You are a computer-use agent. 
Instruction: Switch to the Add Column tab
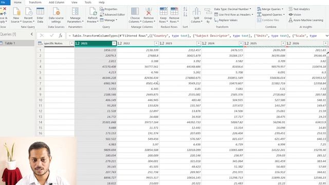coord(57,2)
